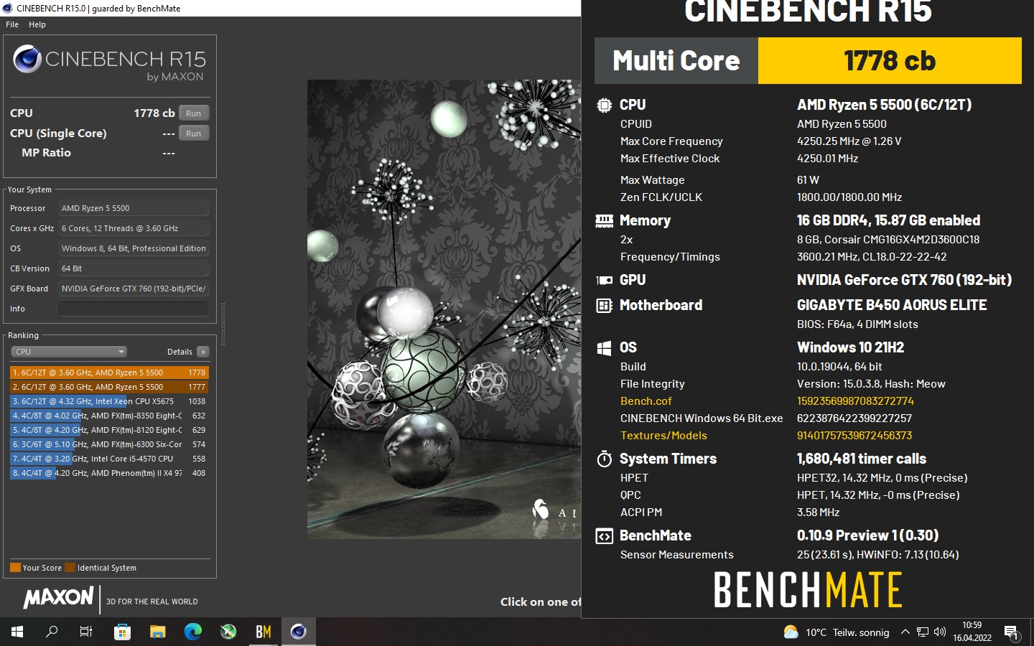
Task: Click the BenchMate code bracket icon
Action: [x=604, y=536]
